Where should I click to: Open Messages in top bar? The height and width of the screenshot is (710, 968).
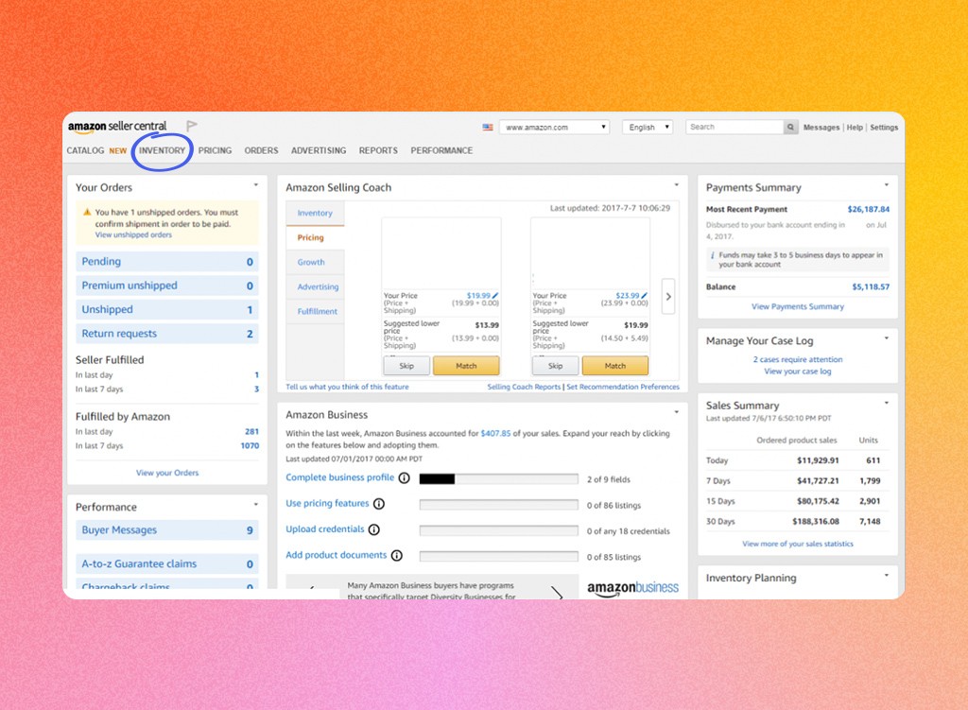(821, 128)
